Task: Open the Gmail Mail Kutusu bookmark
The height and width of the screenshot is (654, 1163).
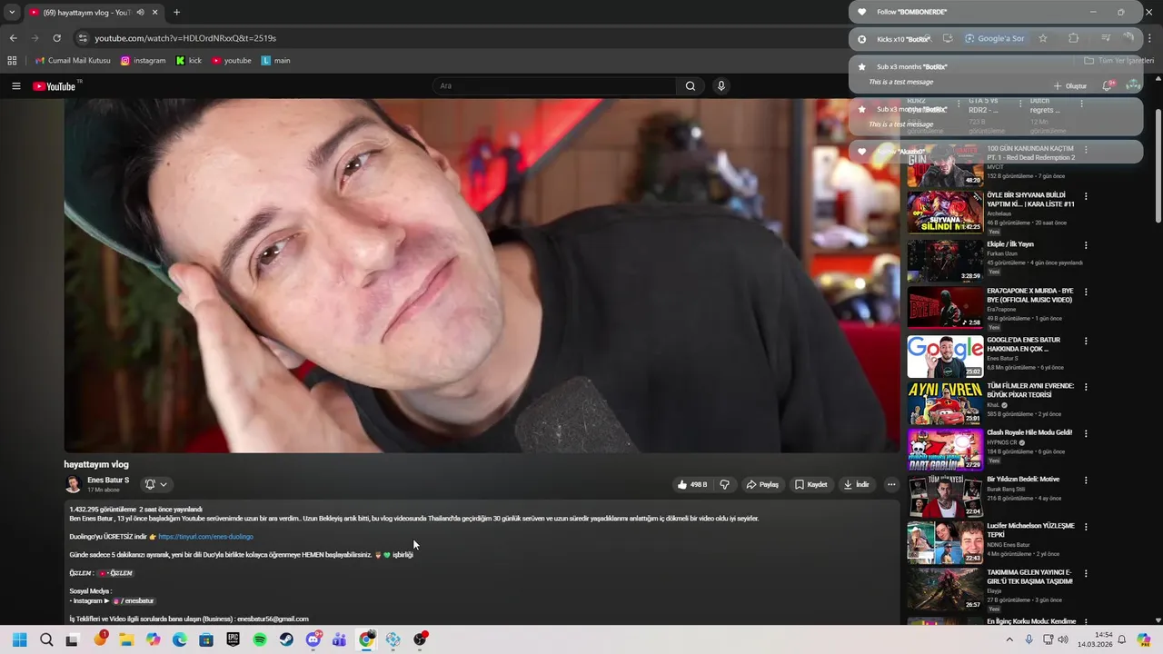Action: [x=73, y=61]
